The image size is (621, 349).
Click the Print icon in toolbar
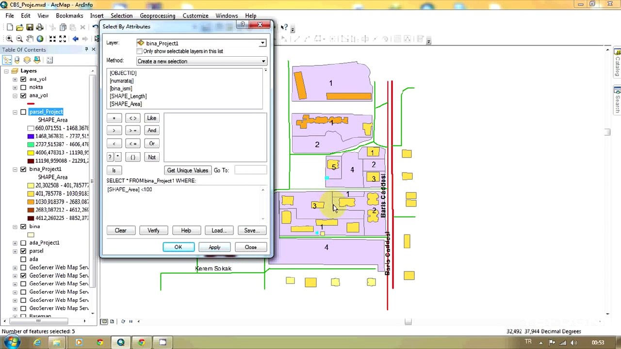pos(40,28)
